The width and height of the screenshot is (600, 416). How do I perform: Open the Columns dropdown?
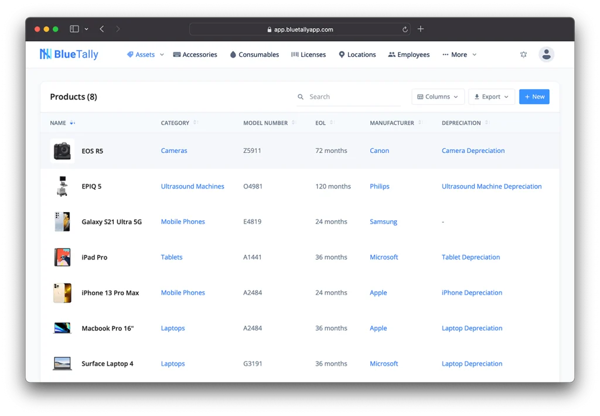[x=438, y=97]
